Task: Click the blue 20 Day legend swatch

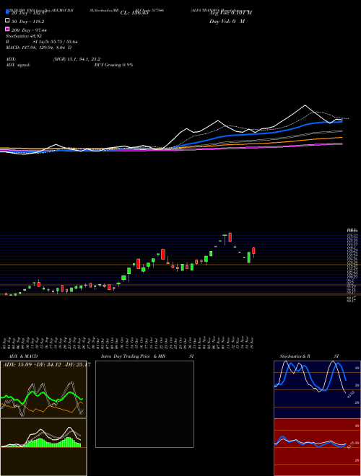Action: coord(7,12)
